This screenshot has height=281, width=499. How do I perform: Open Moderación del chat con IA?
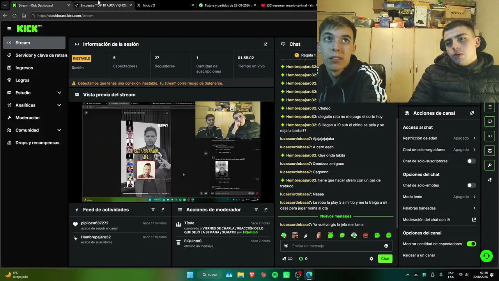(x=439, y=220)
